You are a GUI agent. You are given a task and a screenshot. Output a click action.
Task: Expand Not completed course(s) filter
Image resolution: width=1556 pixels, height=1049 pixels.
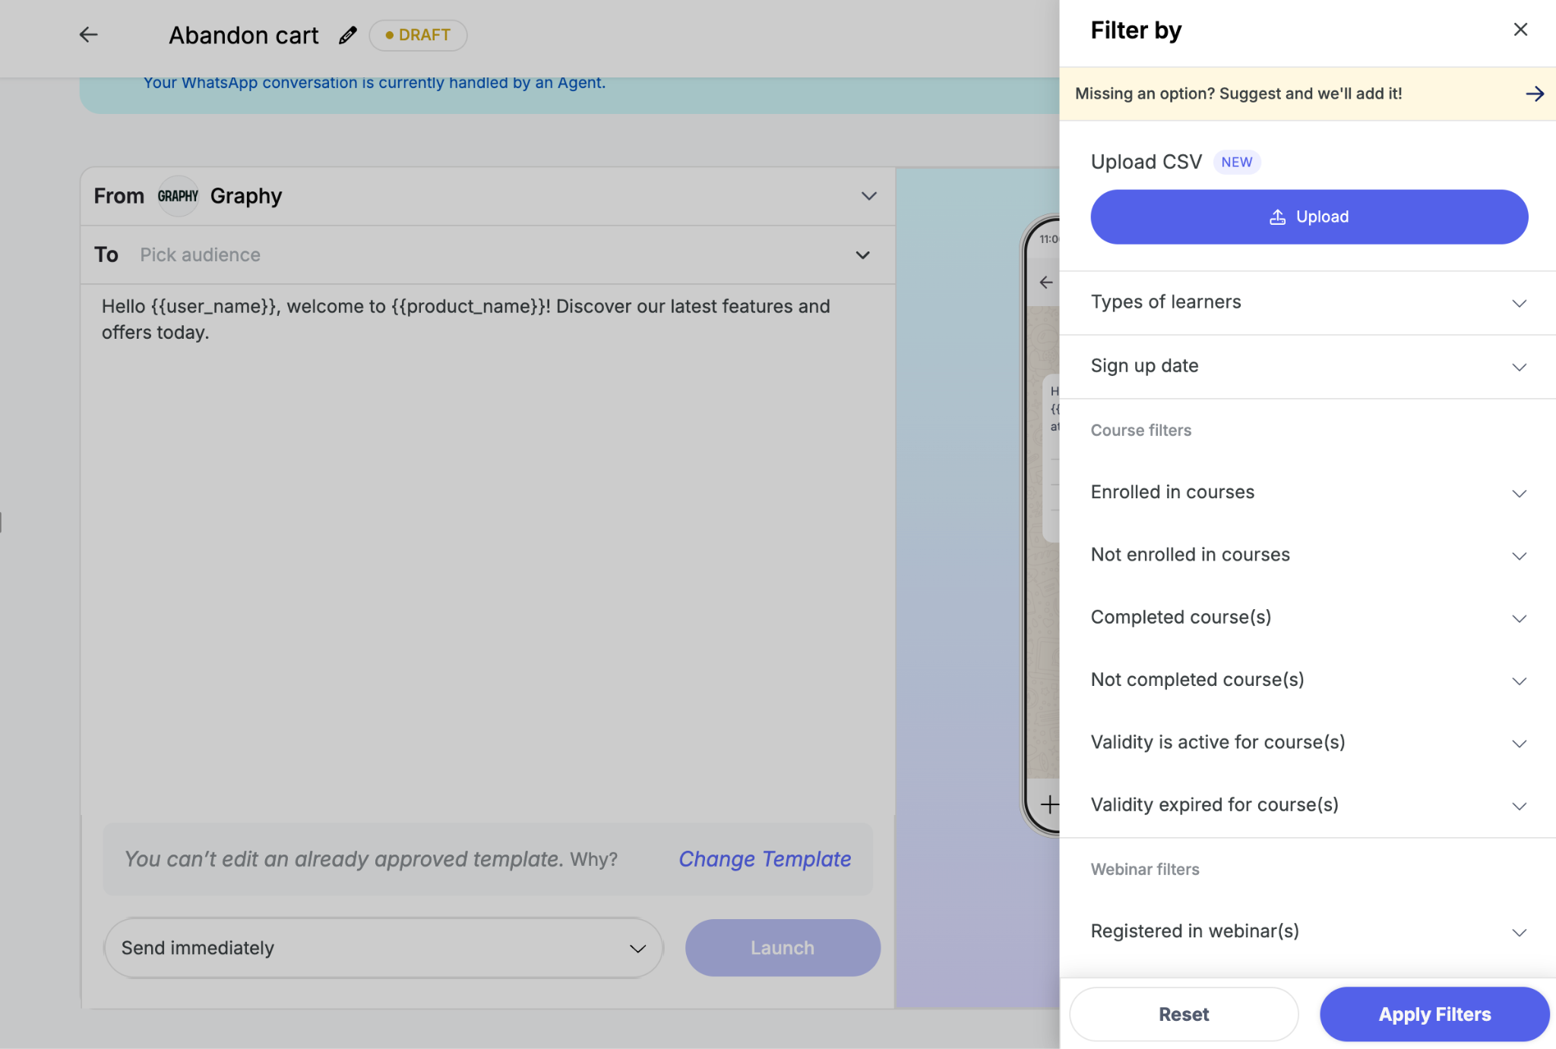pos(1308,680)
